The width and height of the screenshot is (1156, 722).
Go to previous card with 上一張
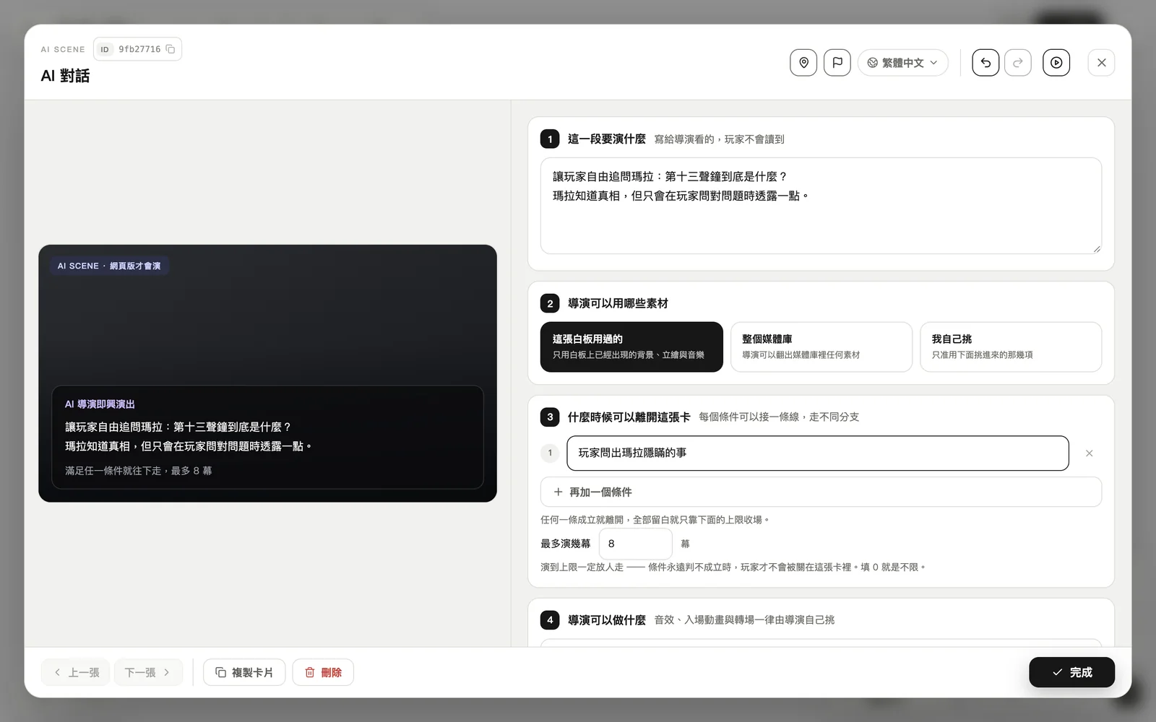(76, 672)
